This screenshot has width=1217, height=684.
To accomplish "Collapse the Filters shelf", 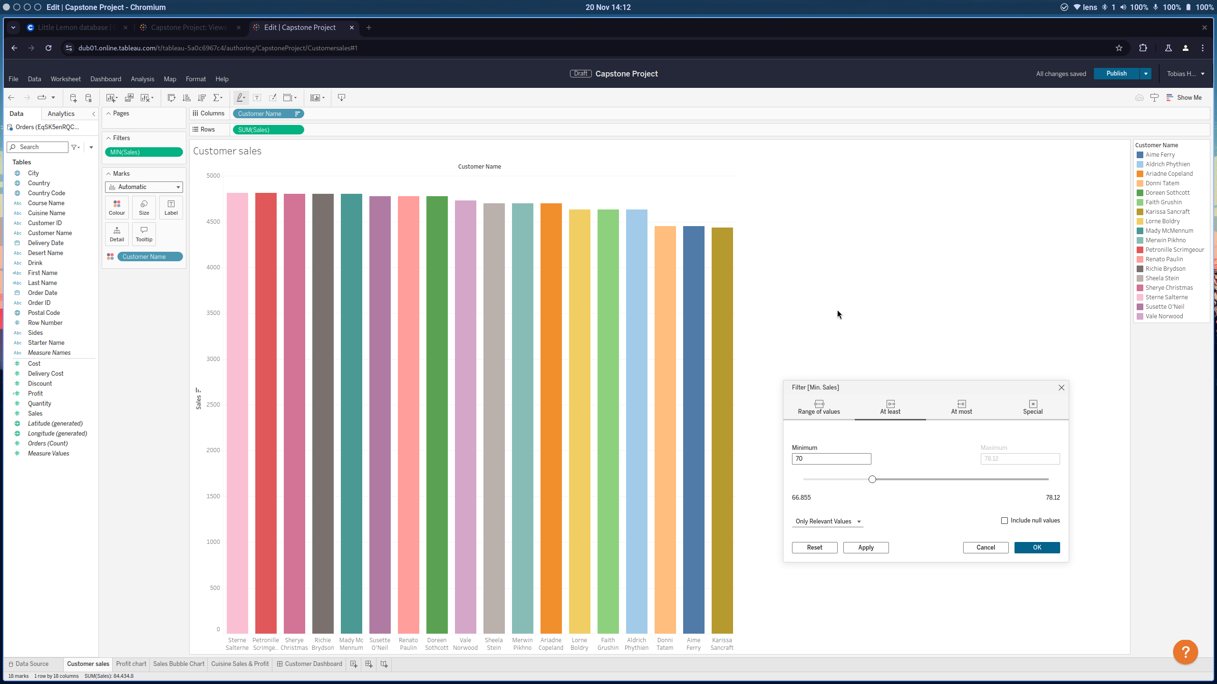I will pyautogui.click(x=108, y=138).
